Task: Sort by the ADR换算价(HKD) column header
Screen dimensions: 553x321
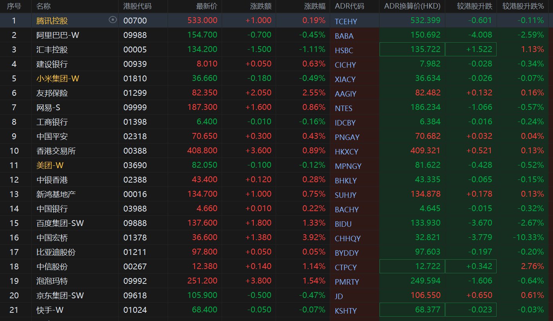Action: pyautogui.click(x=412, y=6)
